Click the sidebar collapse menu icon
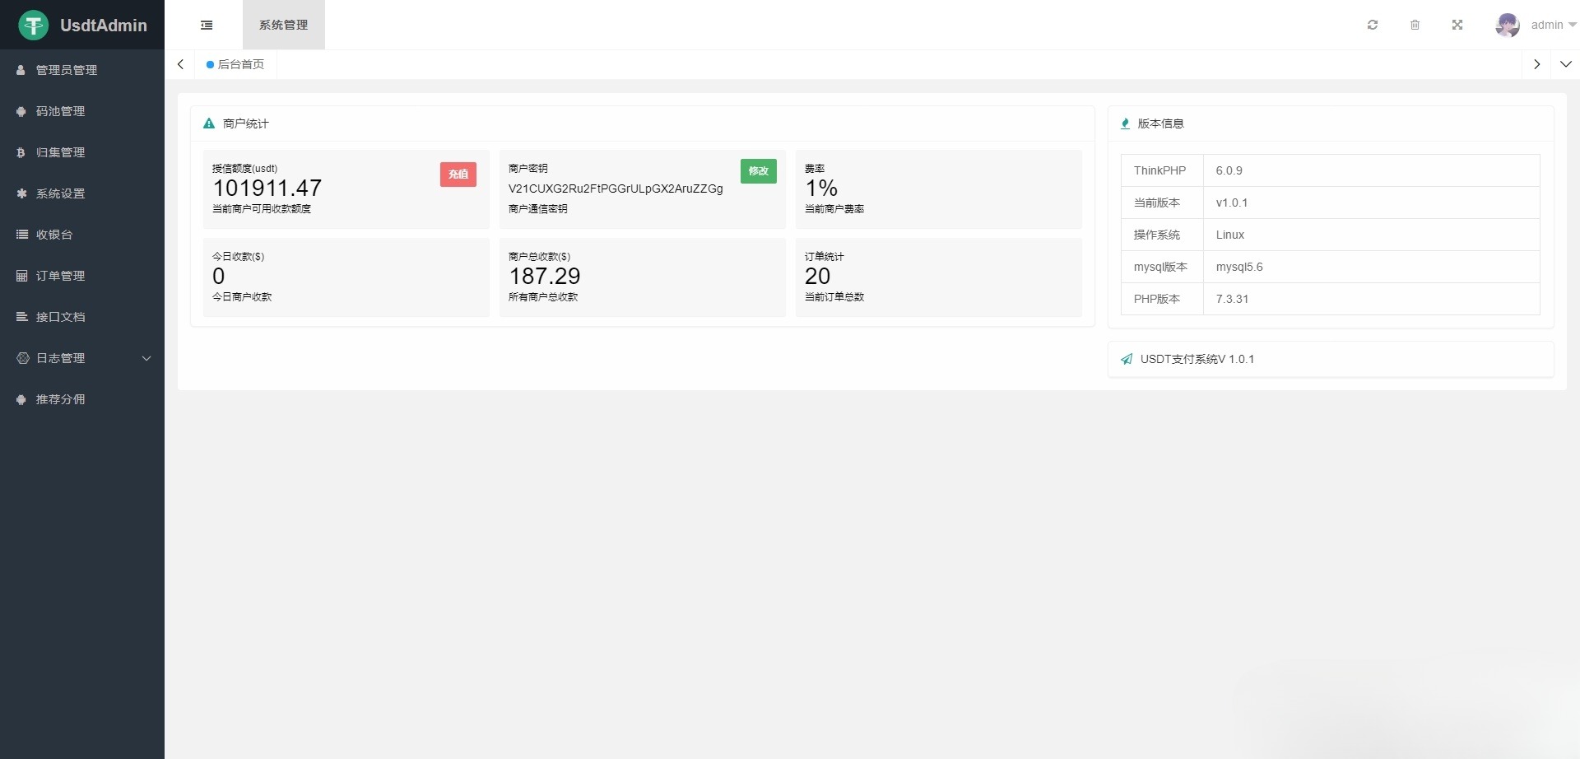Image resolution: width=1580 pixels, height=759 pixels. [x=207, y=25]
